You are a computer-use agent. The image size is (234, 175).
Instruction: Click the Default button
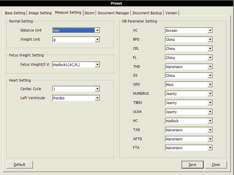click(x=20, y=164)
